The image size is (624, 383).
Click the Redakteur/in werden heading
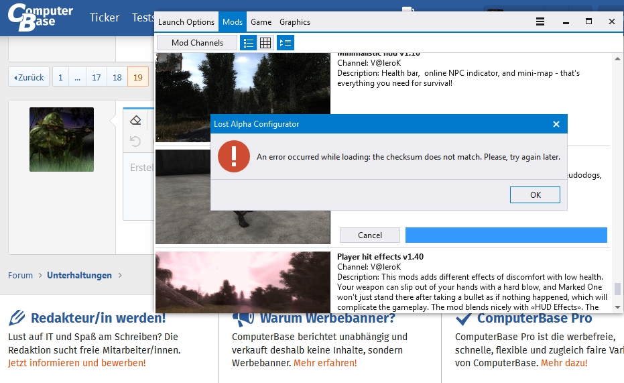[98, 318]
